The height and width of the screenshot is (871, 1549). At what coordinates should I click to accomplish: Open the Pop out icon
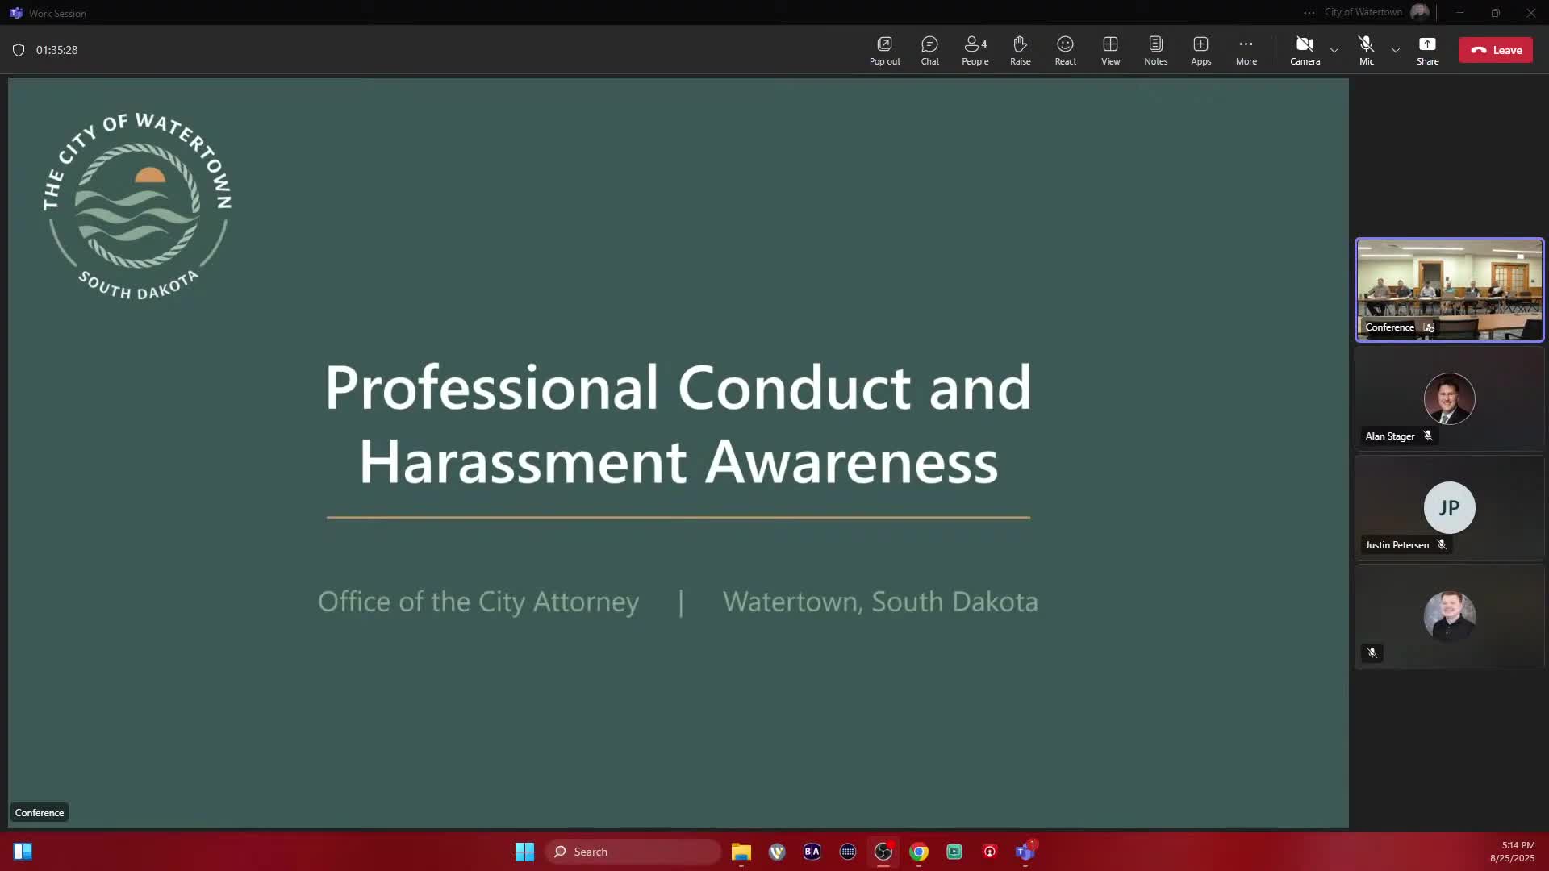(x=884, y=49)
